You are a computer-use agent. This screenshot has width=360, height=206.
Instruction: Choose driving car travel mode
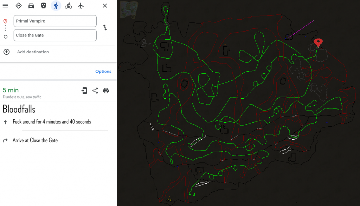point(31,6)
